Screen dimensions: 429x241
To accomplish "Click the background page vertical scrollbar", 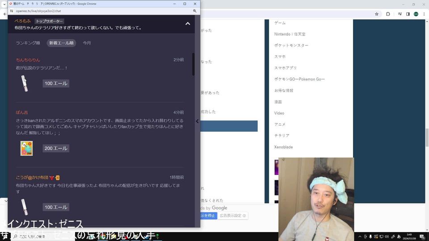I will (427, 138).
